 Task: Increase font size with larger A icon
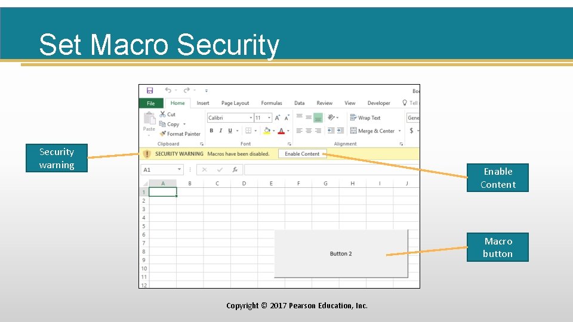[278, 117]
